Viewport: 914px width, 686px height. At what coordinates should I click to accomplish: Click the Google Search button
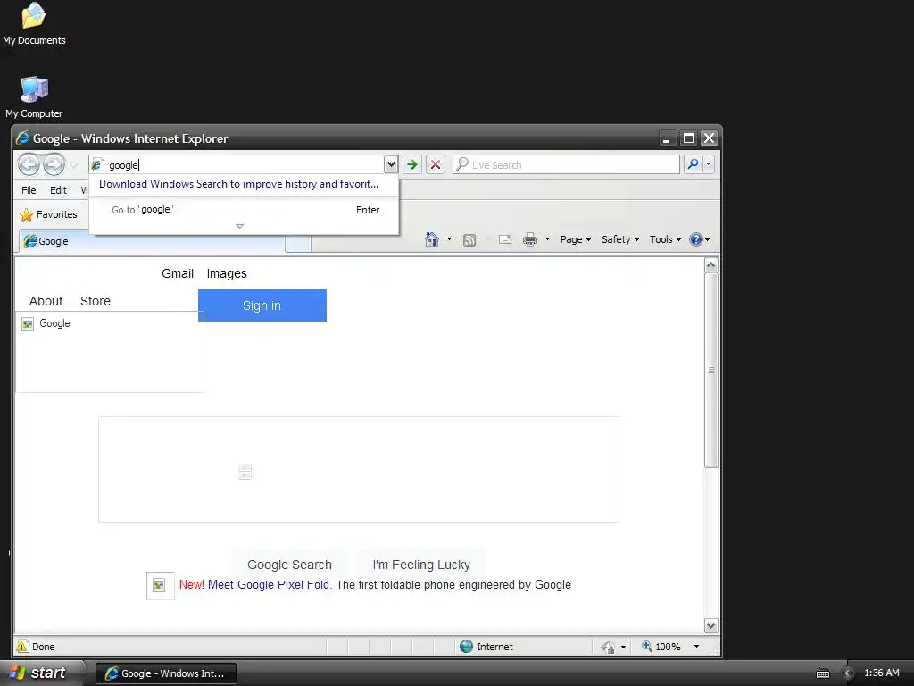tap(290, 565)
